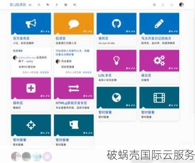Viewport: 195px width, 163px height.
Task: Click the first online user avatar at the bottom
Action: 16,157
